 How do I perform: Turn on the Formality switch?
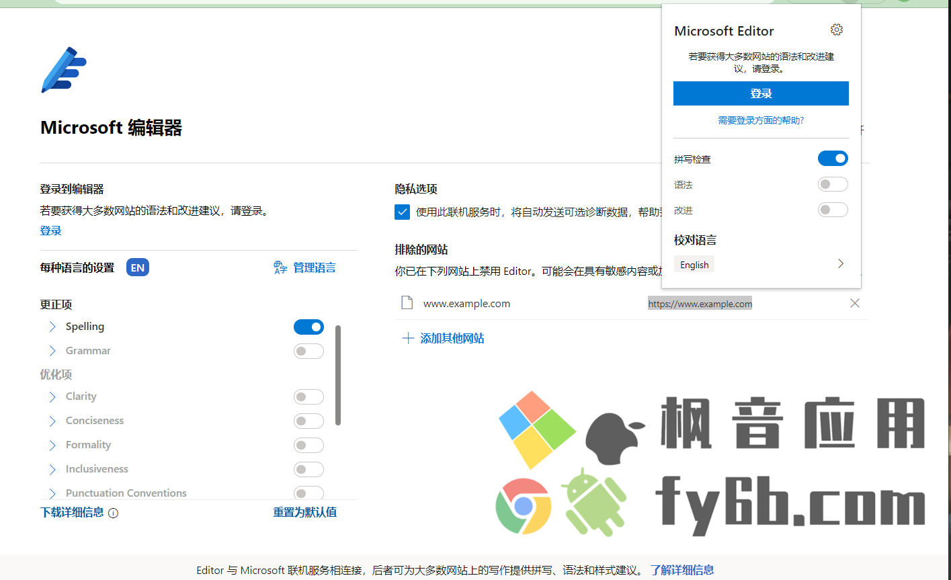[308, 445]
